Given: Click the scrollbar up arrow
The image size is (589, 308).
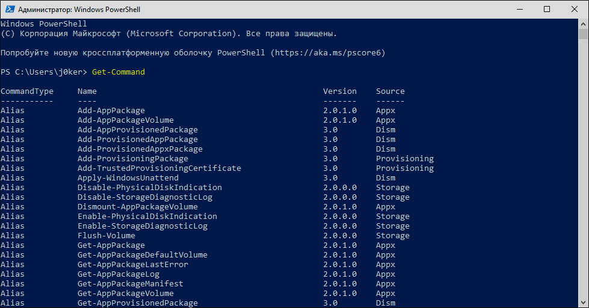Looking at the screenshot, I should [584, 24].
